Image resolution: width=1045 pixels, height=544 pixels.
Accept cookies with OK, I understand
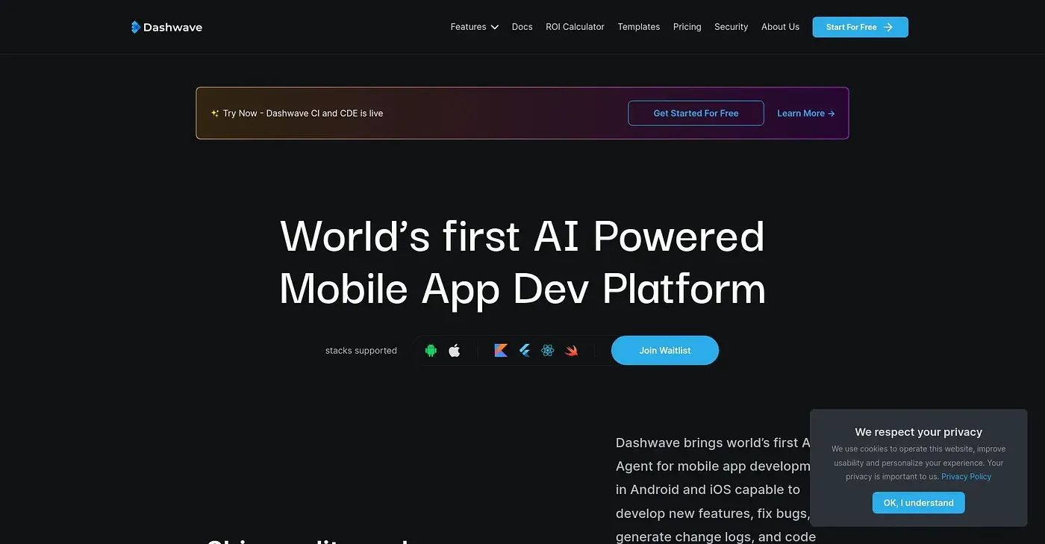[x=919, y=503]
